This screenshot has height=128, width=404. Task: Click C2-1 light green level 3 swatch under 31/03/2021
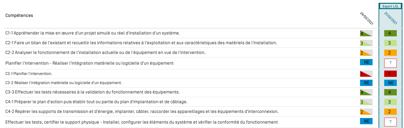tap(390, 43)
